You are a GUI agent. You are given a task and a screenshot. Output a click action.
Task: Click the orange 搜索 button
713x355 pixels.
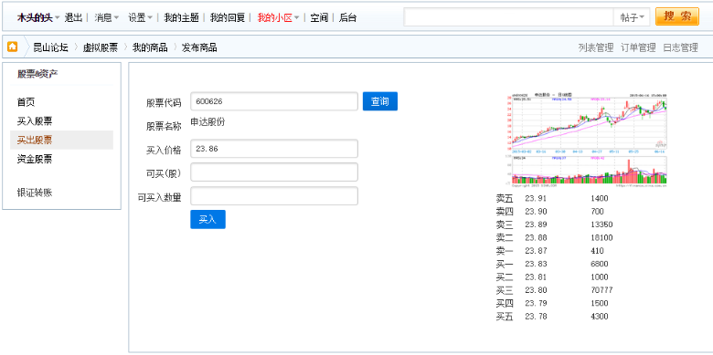pyautogui.click(x=677, y=16)
